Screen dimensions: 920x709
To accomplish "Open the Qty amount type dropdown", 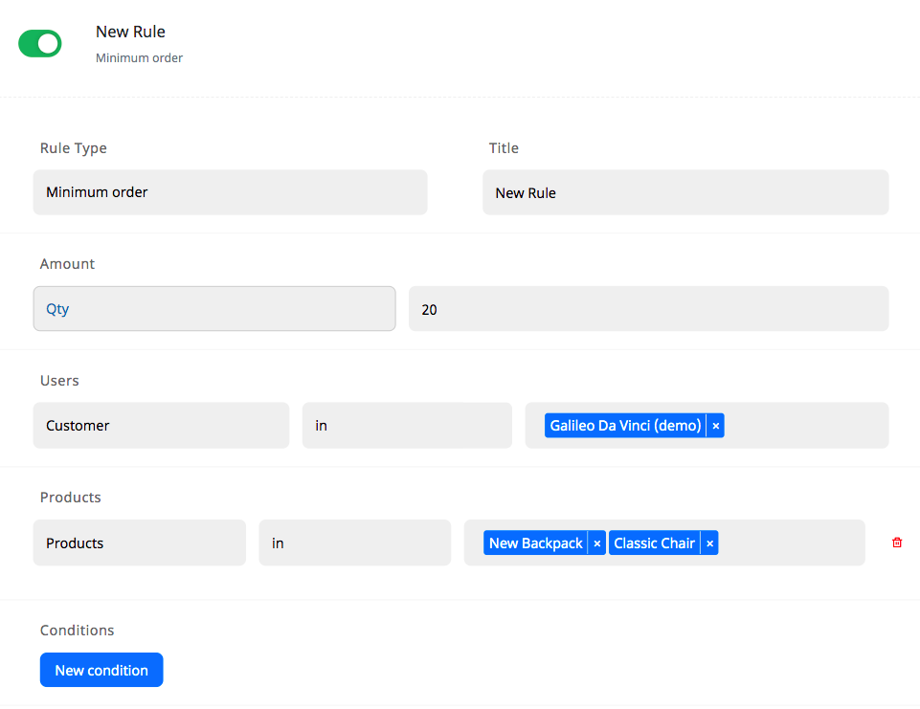I will 214,309.
